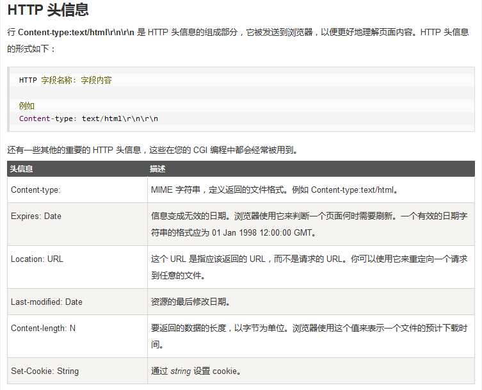Click the 'HTTP 头信息' heading

(48, 10)
